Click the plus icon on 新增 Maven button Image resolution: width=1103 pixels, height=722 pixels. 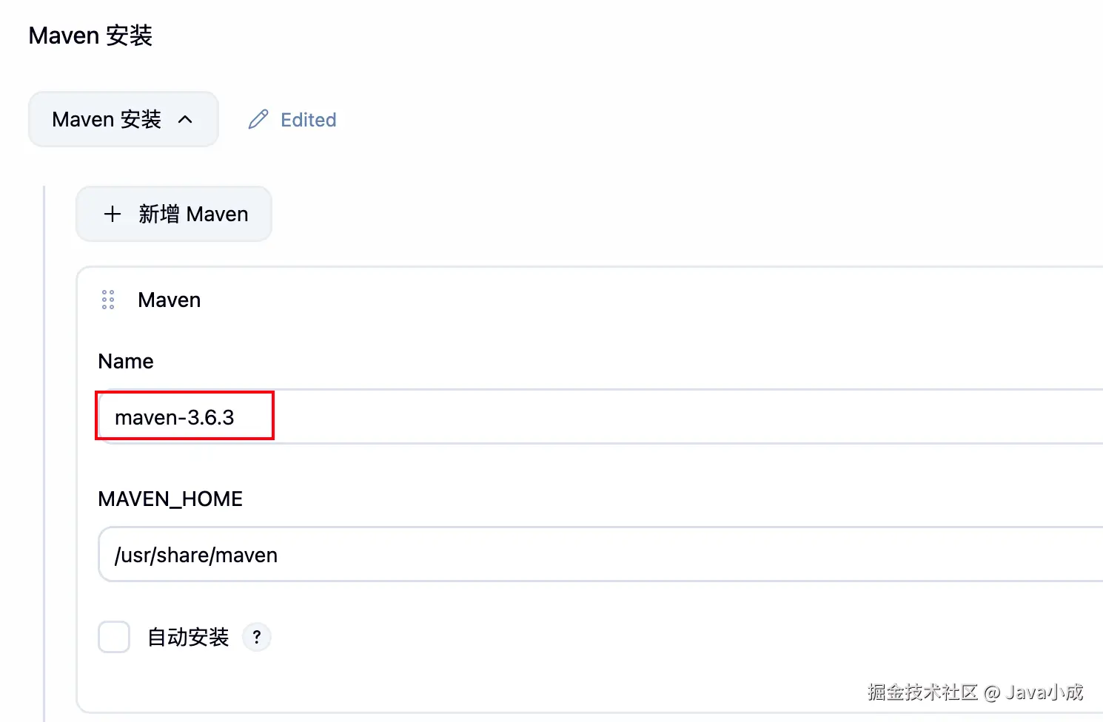(x=112, y=214)
